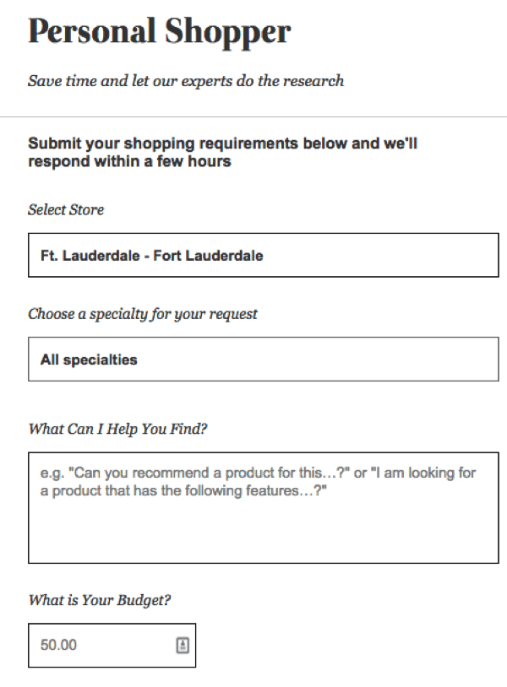Click the 'What is Your Budget?' label
This screenshot has width=507, height=687.
point(100,600)
